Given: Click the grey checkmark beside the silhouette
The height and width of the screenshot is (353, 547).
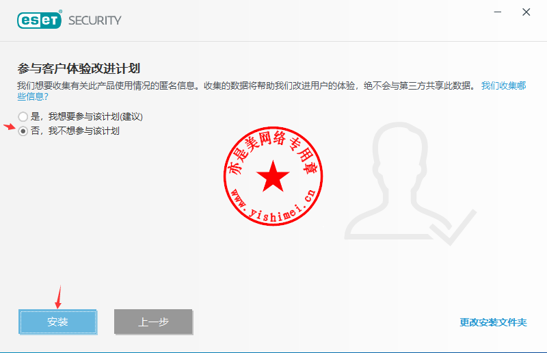Looking at the screenshot, I should pos(453,227).
